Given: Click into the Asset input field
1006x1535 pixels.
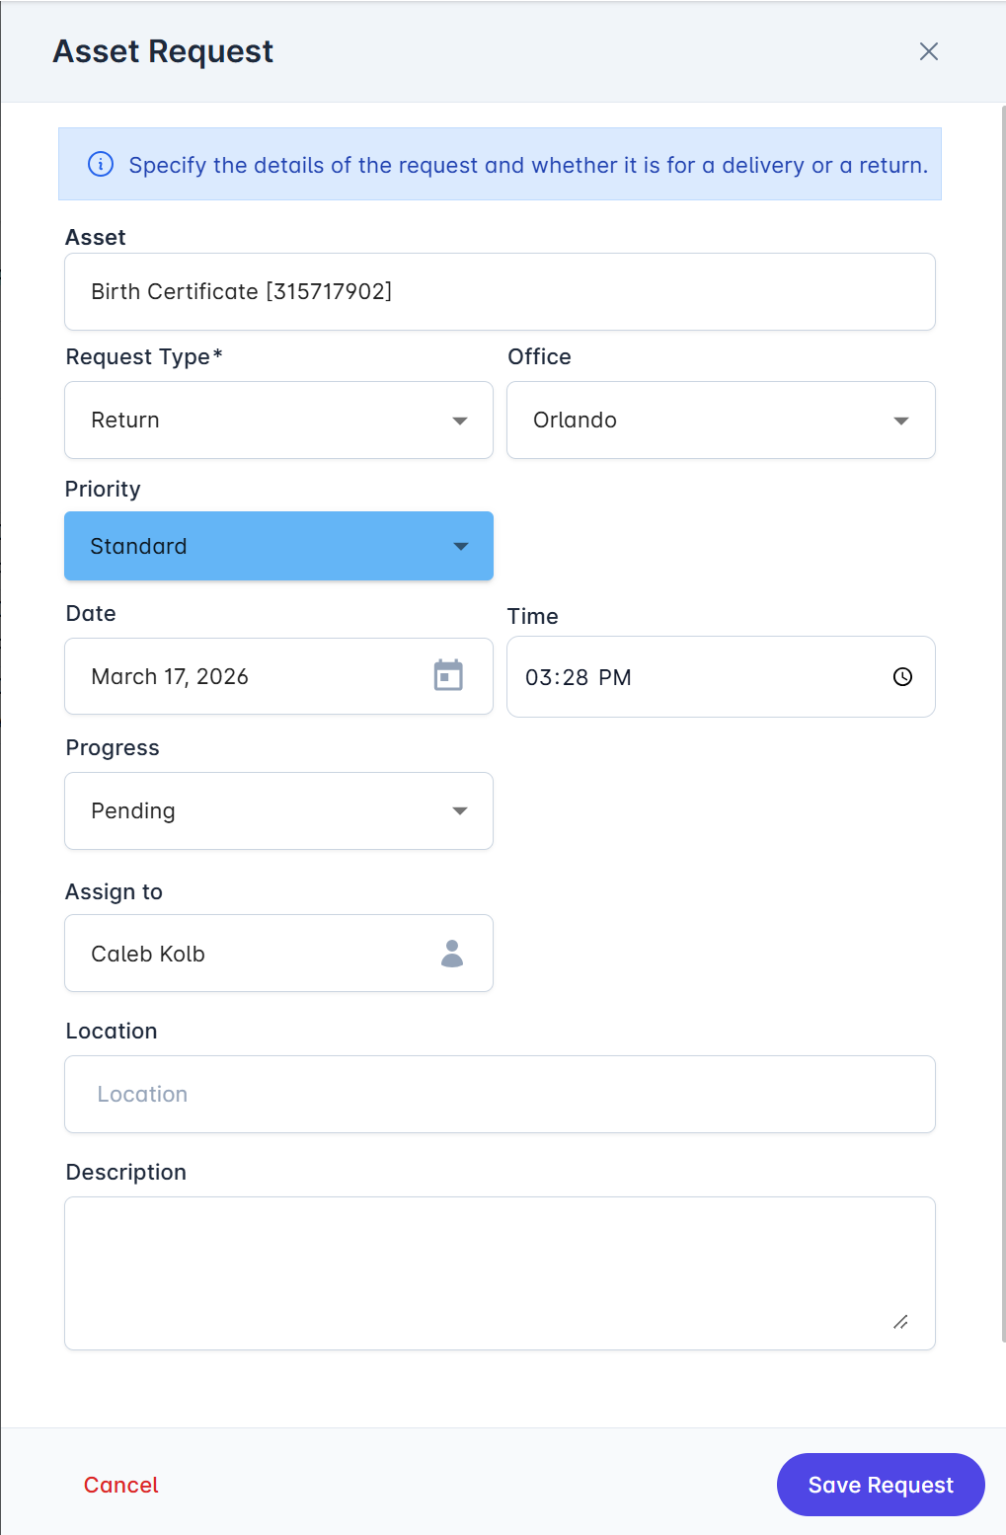Looking at the screenshot, I should pyautogui.click(x=500, y=292).
